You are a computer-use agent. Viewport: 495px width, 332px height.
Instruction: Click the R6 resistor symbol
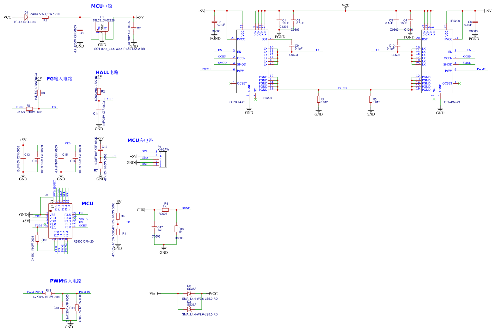pyautogui.click(x=29, y=109)
